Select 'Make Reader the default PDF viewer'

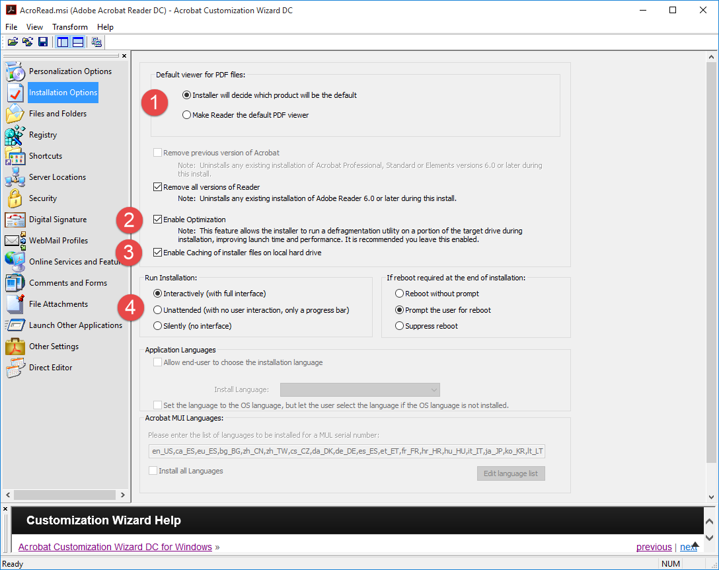pos(186,115)
